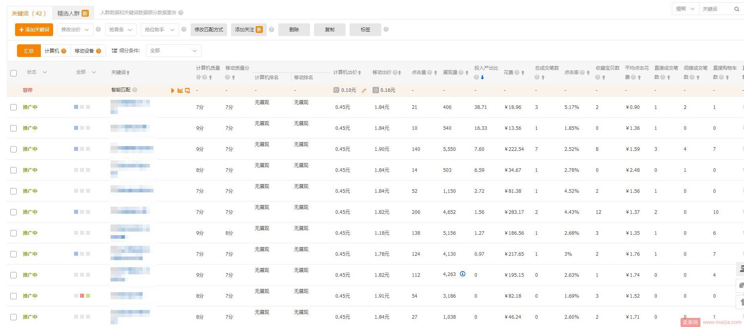Viewport: 744px width, 327px height.
Task: Open the report icon in 智能匹配 row
Action: click(x=187, y=90)
